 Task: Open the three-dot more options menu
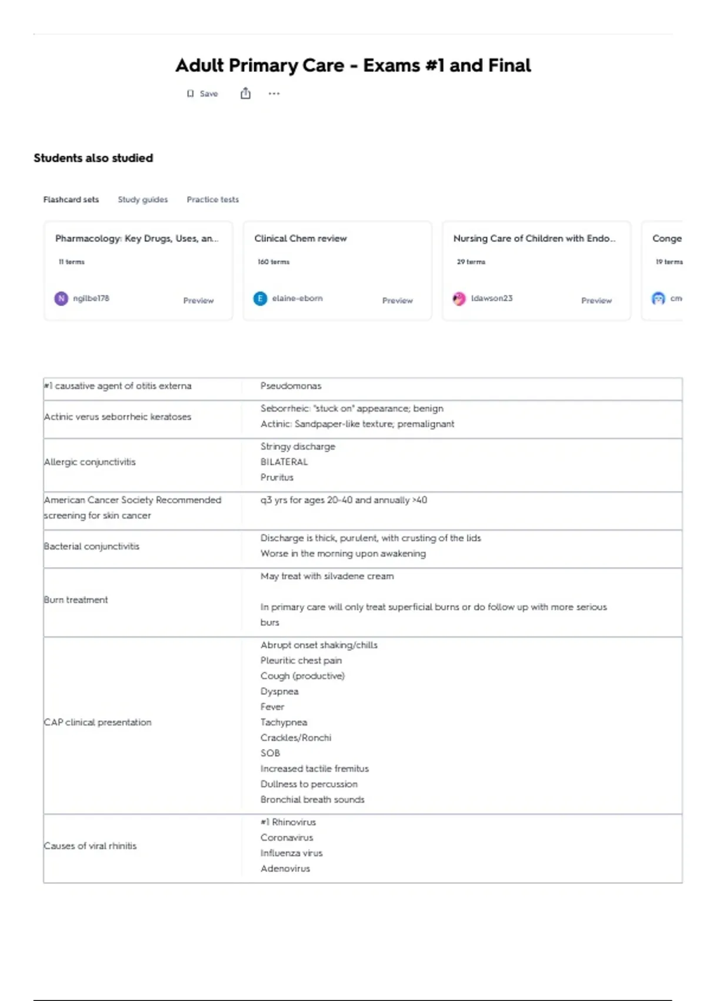click(274, 94)
